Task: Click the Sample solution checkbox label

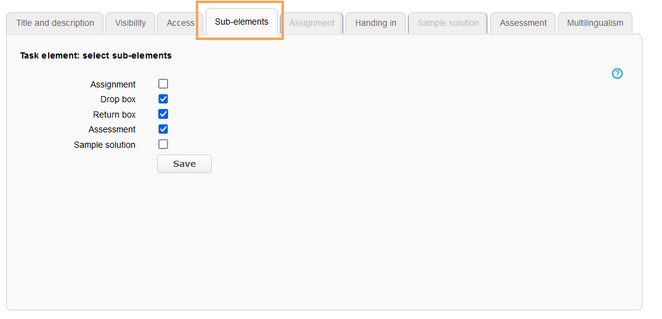Action: pyautogui.click(x=105, y=145)
